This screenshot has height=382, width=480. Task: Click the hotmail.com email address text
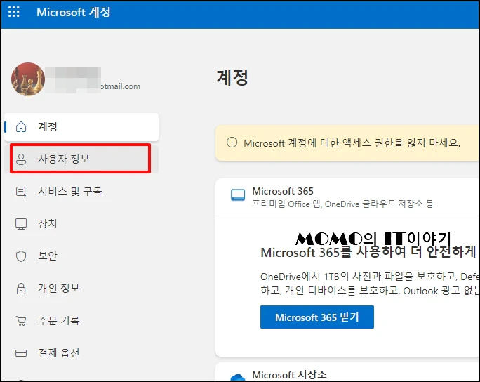coord(120,86)
